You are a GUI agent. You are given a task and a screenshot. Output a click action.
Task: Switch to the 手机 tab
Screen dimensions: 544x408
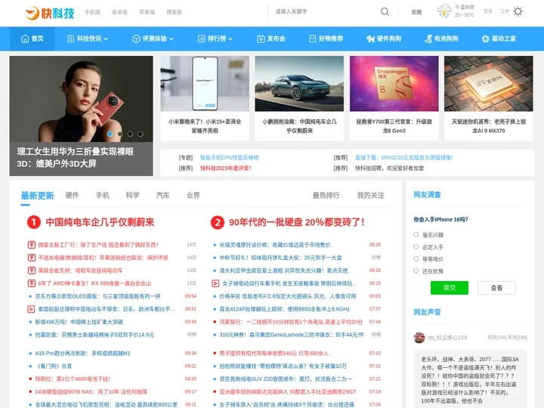click(x=102, y=196)
